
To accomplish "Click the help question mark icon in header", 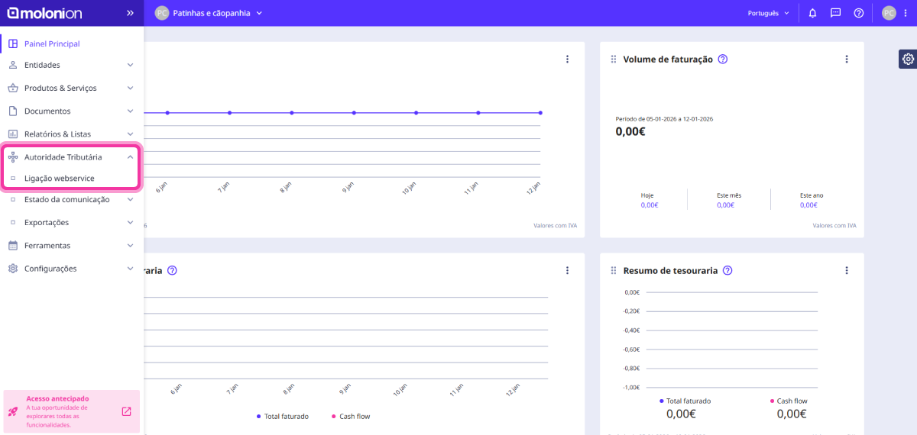I will 858,13.
